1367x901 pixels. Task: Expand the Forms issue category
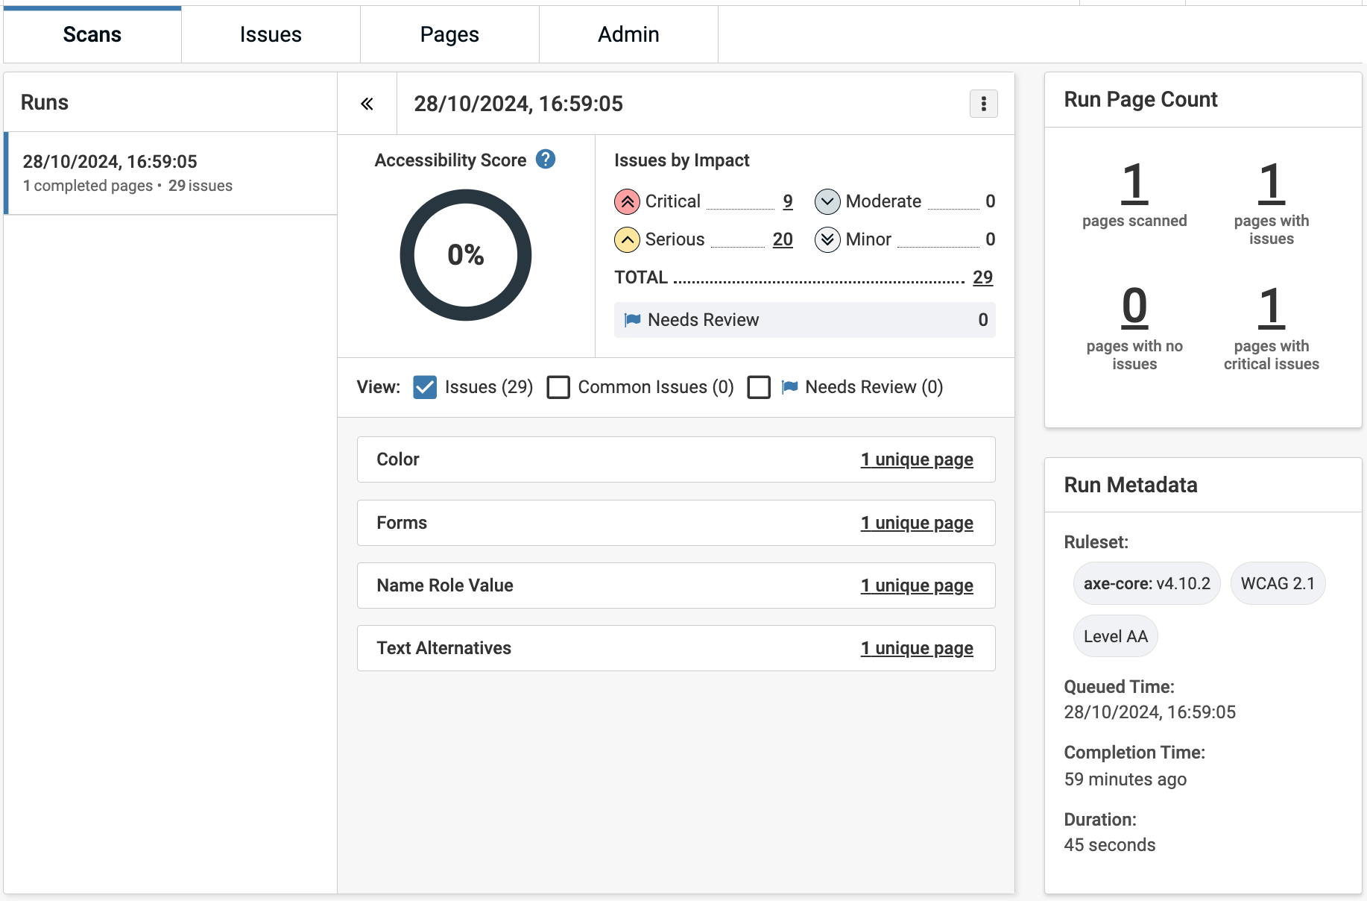(402, 523)
